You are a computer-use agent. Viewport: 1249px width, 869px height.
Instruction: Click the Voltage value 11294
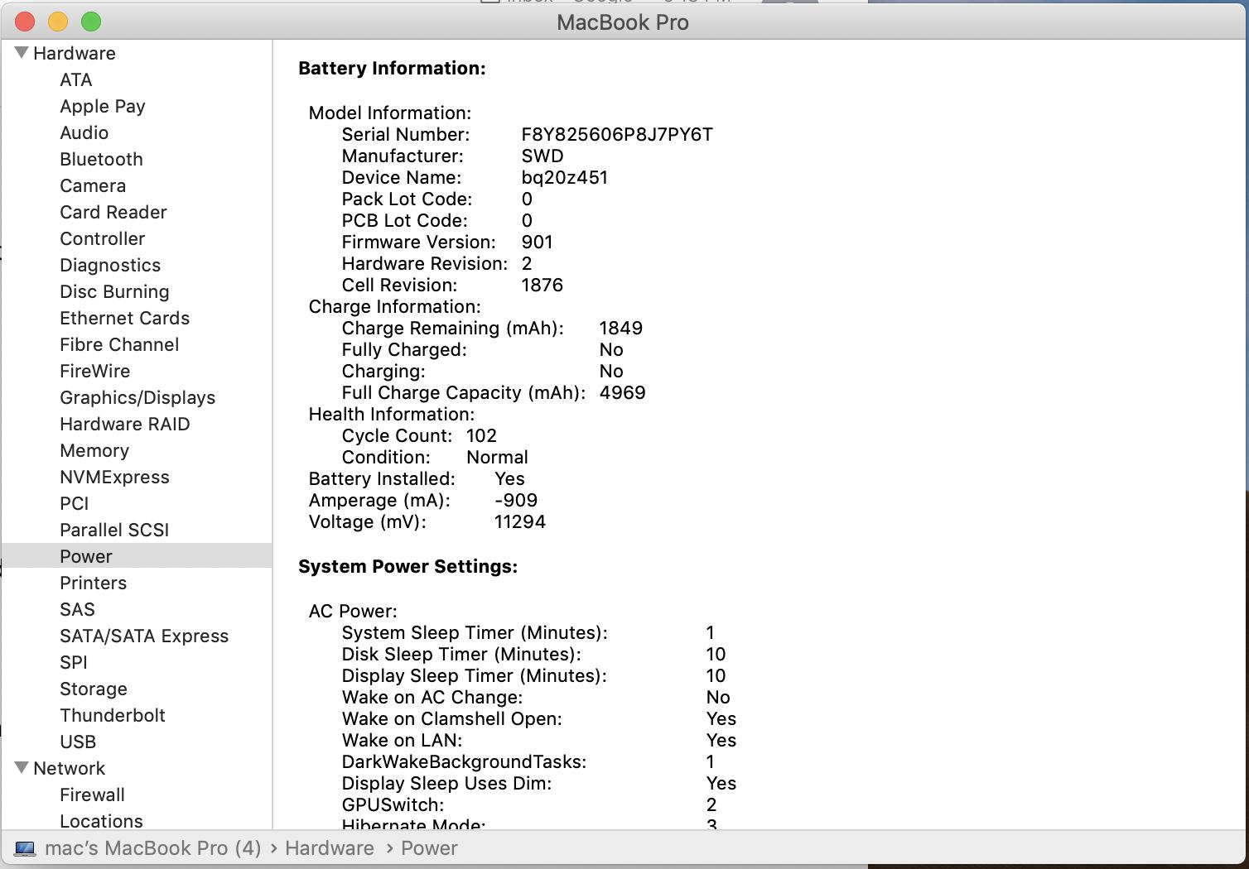coord(520,521)
